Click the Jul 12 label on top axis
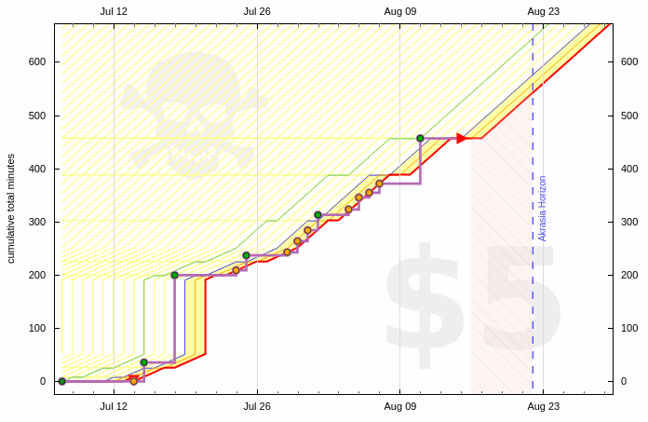Screen dimensions: 648x422 coord(114,11)
